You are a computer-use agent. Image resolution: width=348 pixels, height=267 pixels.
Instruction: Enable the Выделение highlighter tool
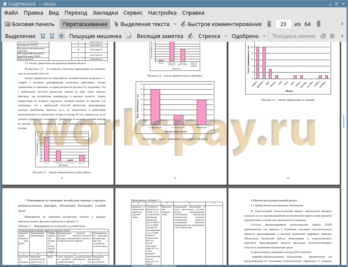pyautogui.click(x=20, y=36)
